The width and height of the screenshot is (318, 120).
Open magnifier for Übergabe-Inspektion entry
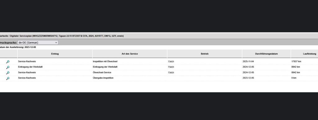coord(8,78)
